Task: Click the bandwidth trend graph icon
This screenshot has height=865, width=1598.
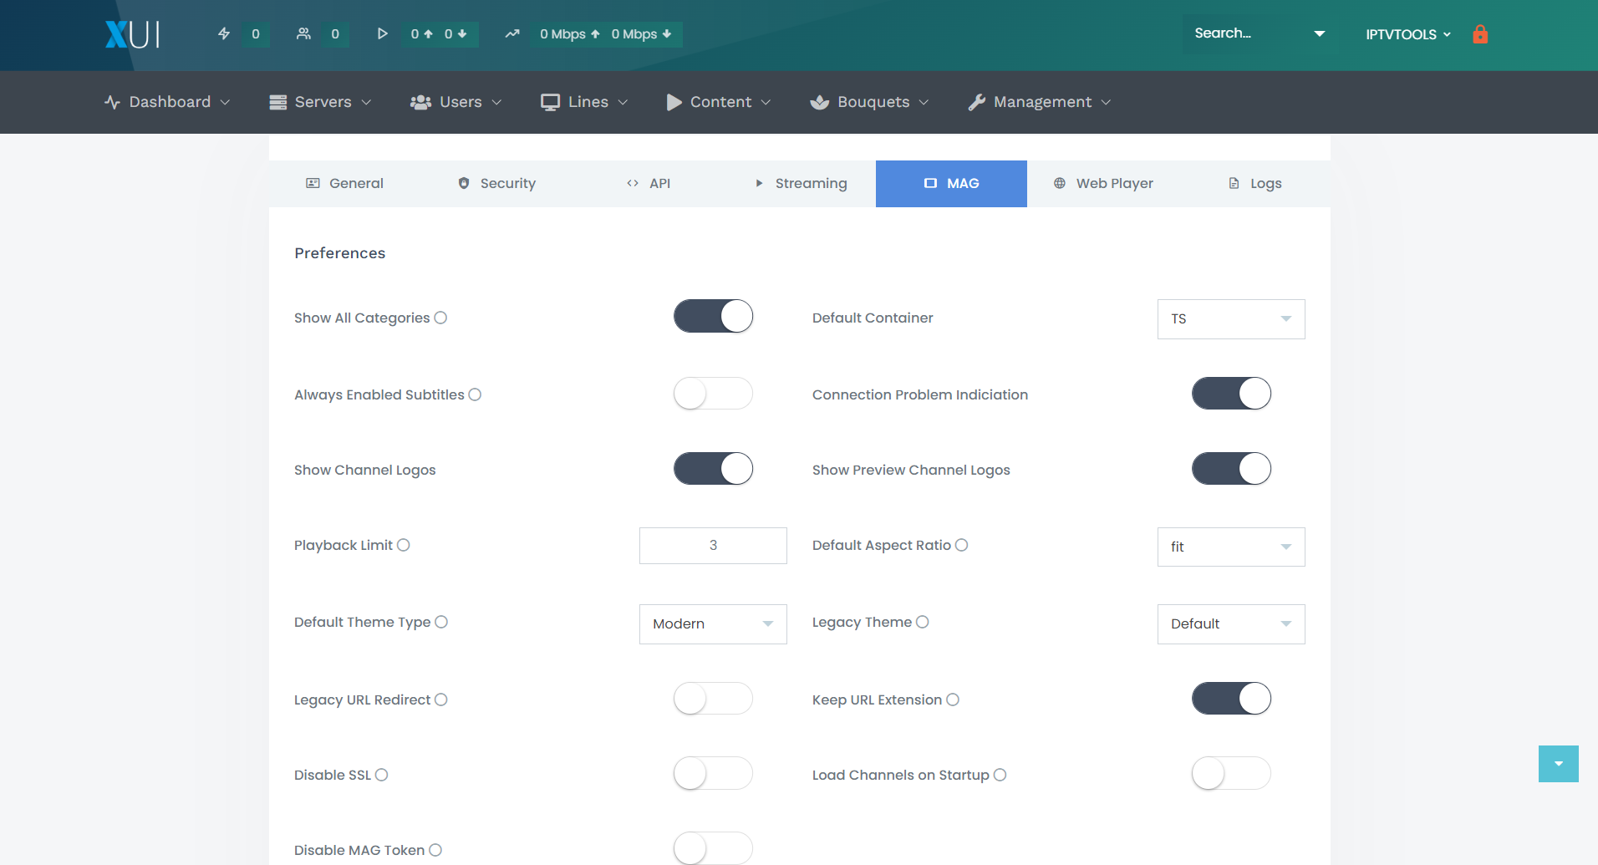Action: 512,34
